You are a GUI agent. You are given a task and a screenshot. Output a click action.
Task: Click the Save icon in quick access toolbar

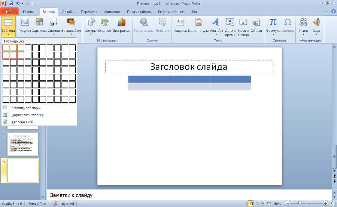tap(11, 3)
